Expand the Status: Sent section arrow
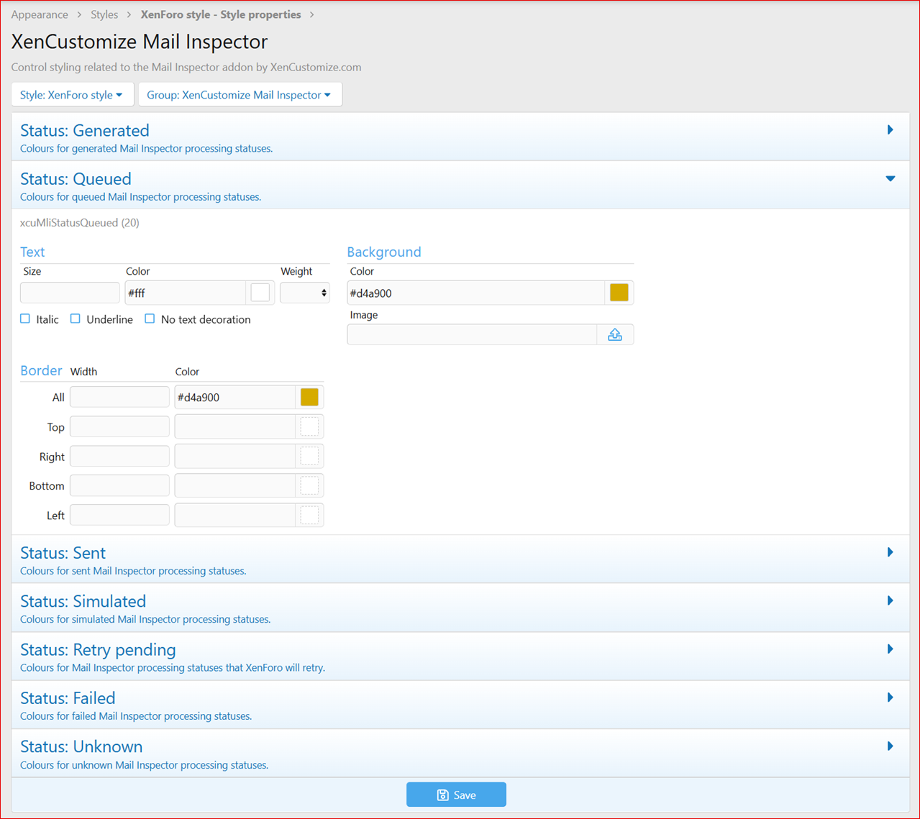This screenshot has height=819, width=920. (891, 552)
